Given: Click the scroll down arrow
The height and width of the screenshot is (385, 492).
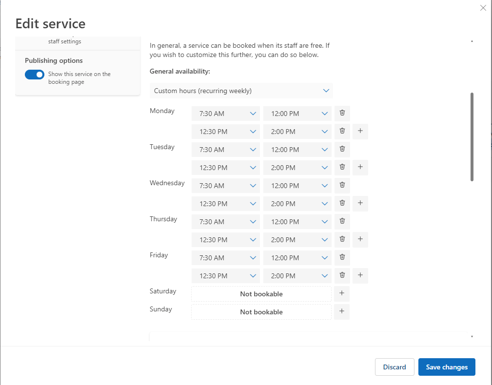Looking at the screenshot, I should (x=472, y=336).
